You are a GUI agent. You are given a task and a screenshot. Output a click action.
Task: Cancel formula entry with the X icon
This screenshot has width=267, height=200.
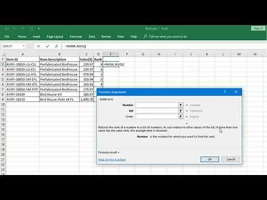pyautogui.click(x=38, y=46)
